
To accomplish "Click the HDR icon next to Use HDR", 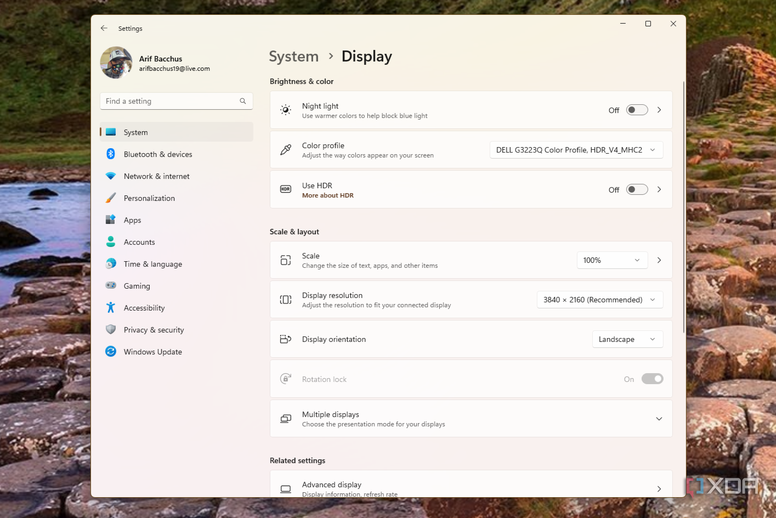I will (x=285, y=189).
